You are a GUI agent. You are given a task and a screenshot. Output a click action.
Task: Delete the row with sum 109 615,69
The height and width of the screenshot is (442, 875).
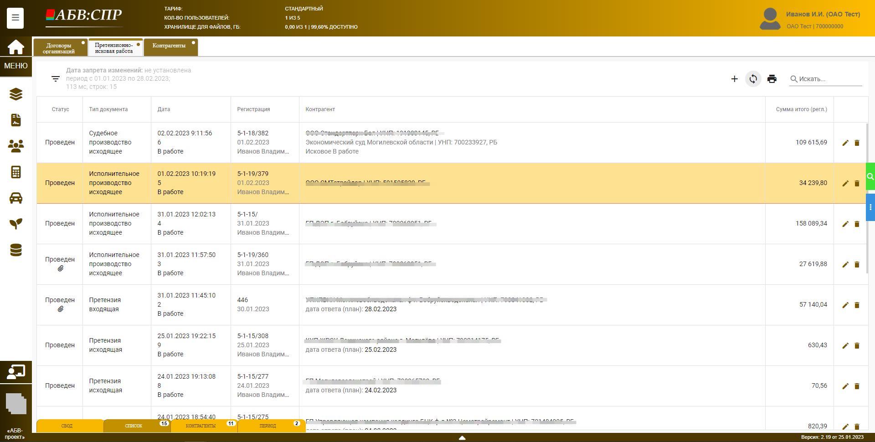point(857,143)
